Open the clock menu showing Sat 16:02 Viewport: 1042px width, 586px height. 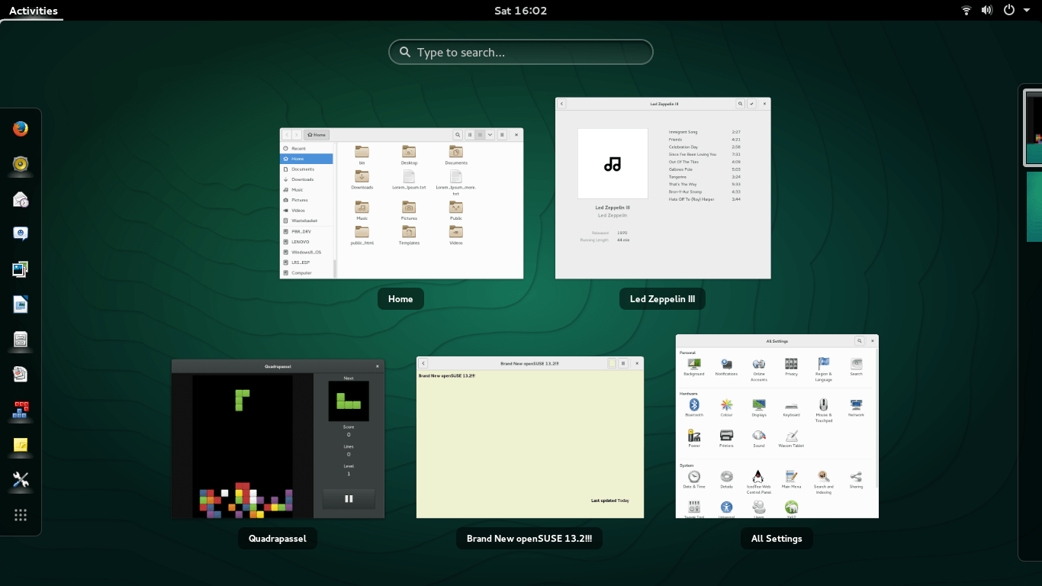(x=521, y=11)
